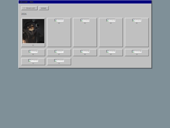The width and height of the screenshot is (170, 128).
Task: Click the 2026 year heading
Action: tap(24, 14)
